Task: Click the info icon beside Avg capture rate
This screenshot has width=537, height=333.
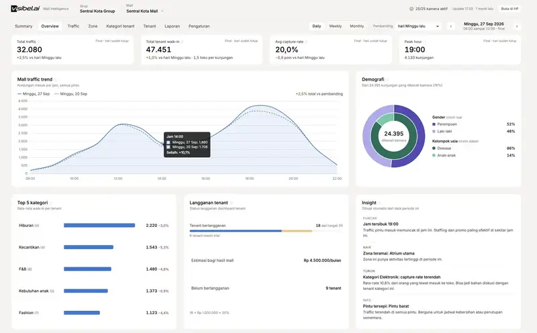Action: (x=307, y=42)
